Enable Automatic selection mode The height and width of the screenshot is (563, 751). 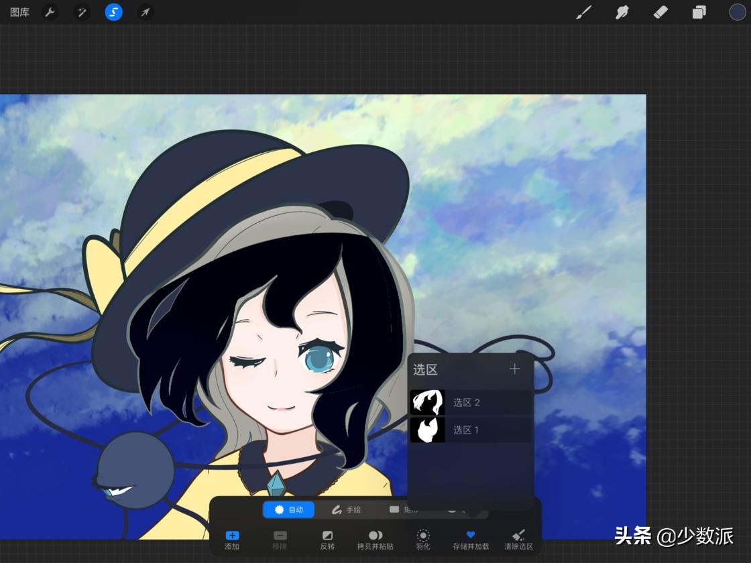pos(288,509)
